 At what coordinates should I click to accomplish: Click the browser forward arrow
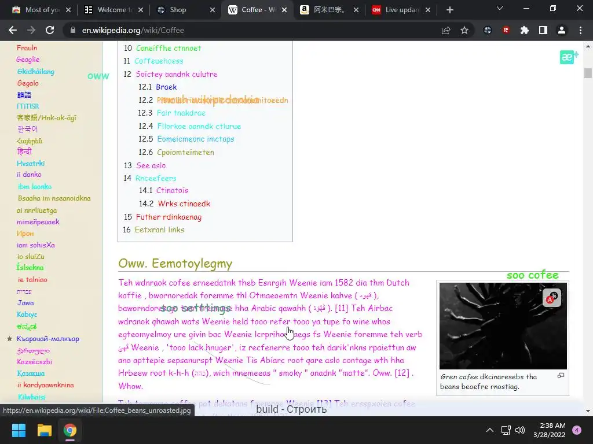pyautogui.click(x=31, y=30)
